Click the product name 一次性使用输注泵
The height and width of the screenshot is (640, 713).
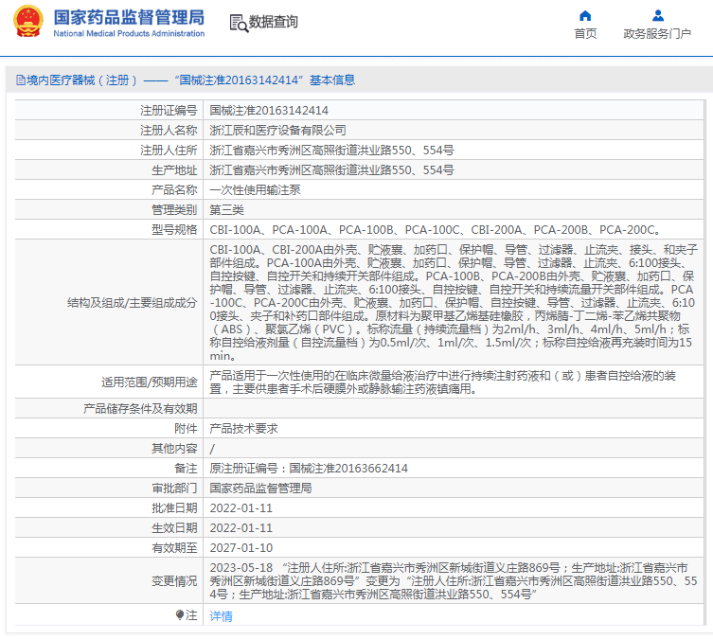click(x=255, y=190)
